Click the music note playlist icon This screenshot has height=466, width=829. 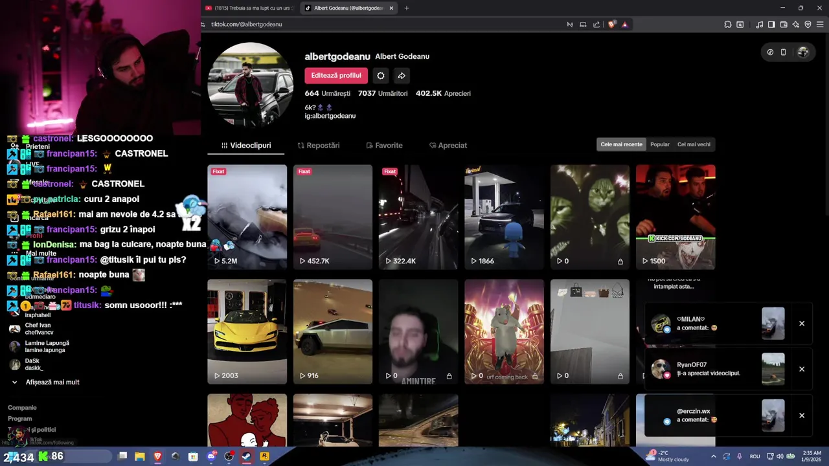point(759,25)
